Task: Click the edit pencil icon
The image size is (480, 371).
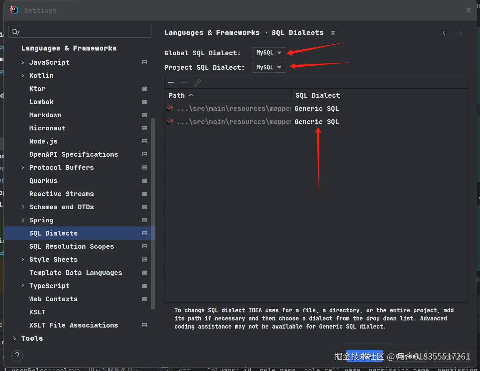Action: tap(198, 83)
